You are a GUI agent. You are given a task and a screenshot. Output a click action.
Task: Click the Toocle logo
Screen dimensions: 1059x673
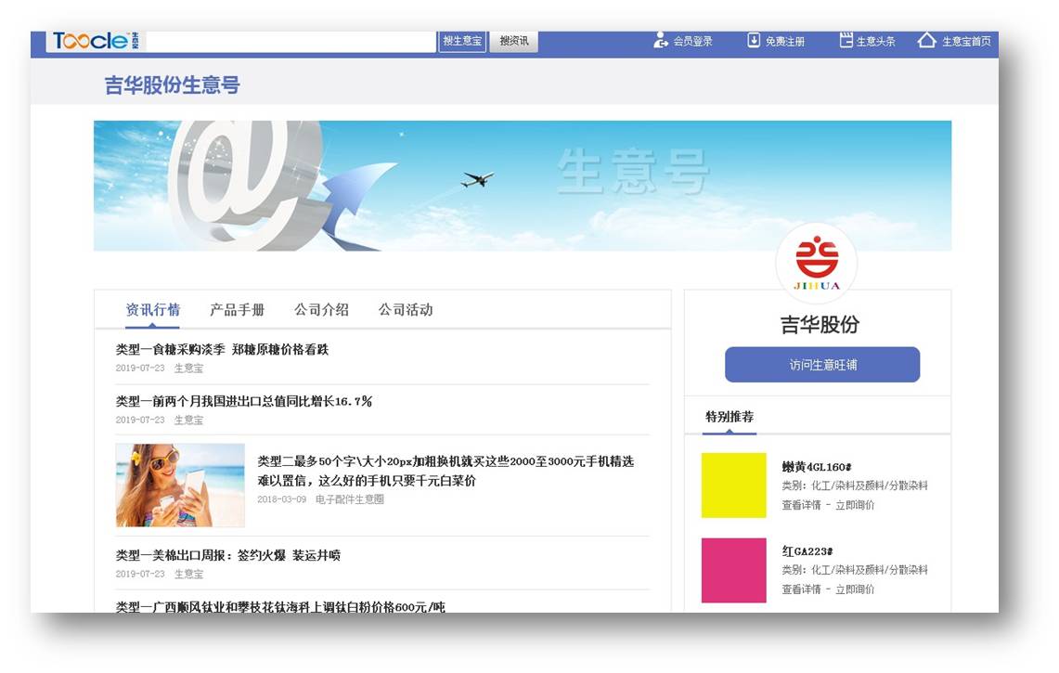pyautogui.click(x=96, y=41)
